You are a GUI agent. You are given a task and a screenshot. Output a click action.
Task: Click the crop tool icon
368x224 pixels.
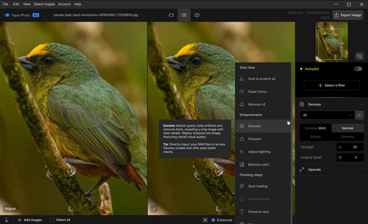click(x=359, y=56)
